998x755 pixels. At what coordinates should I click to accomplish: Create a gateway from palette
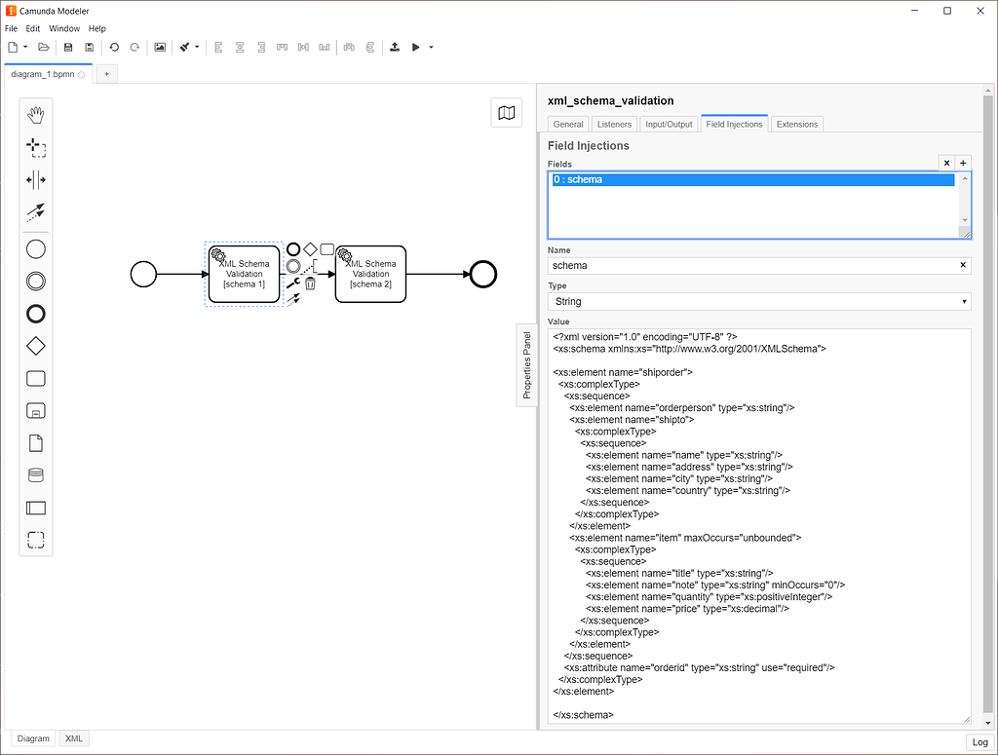tap(36, 346)
